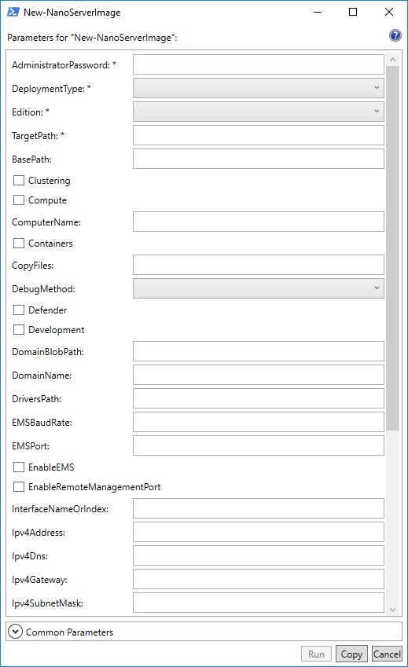The height and width of the screenshot is (667, 408).
Task: Click the CopyFiles input field
Action: pos(259,265)
